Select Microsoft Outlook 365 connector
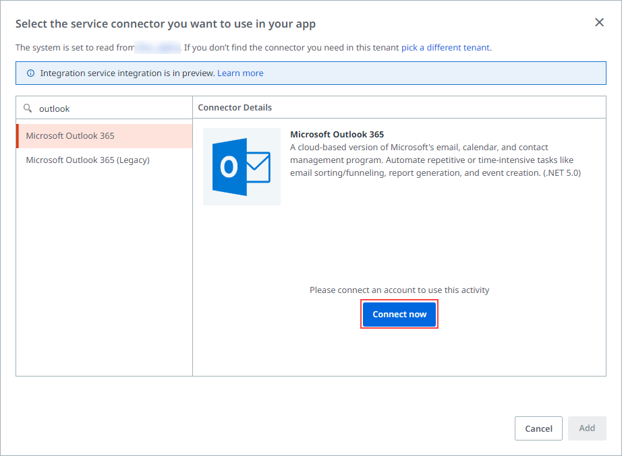622x456 pixels. point(105,136)
